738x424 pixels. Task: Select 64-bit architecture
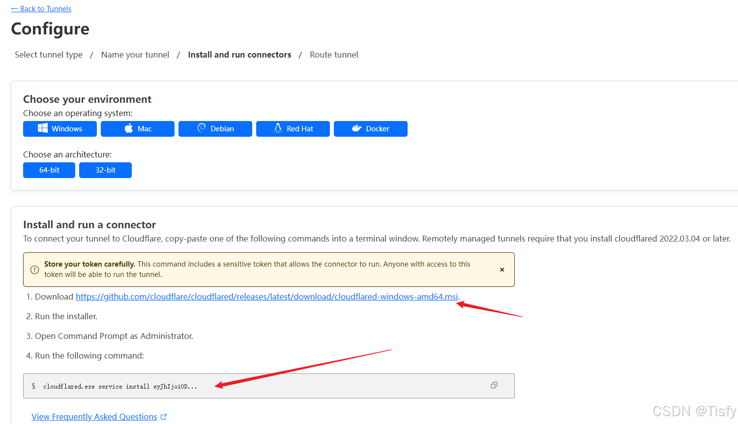click(49, 170)
